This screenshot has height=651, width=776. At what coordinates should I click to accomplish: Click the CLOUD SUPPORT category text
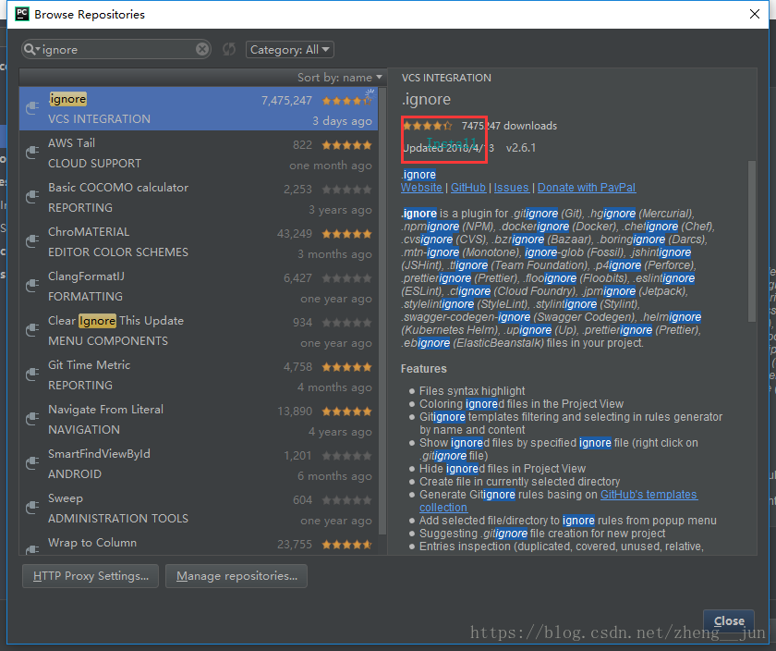click(x=94, y=164)
